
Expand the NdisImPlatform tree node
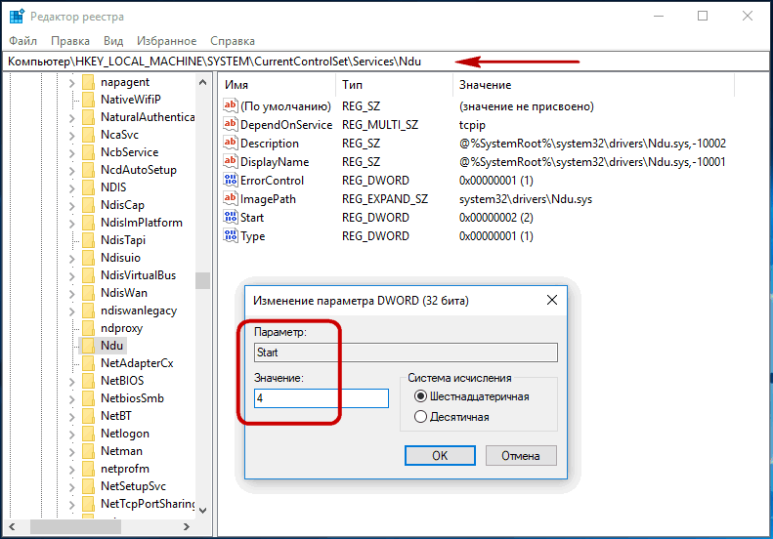pyautogui.click(x=72, y=224)
